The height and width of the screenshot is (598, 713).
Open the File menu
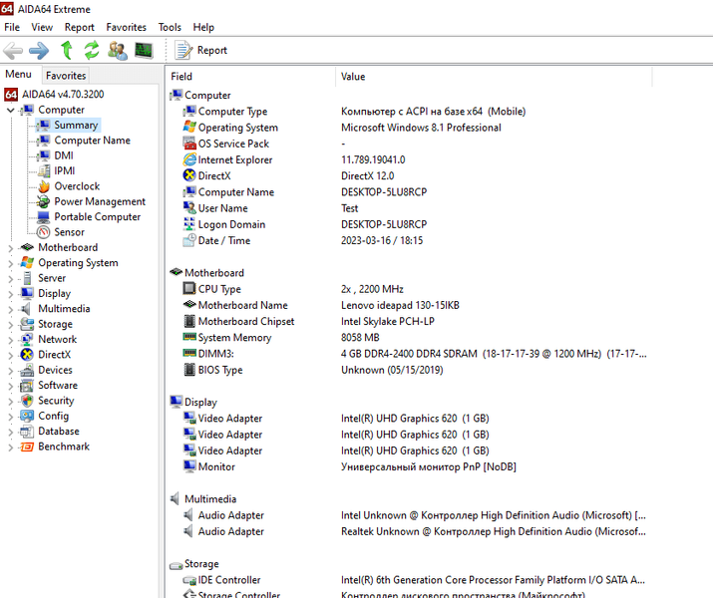tap(12, 27)
